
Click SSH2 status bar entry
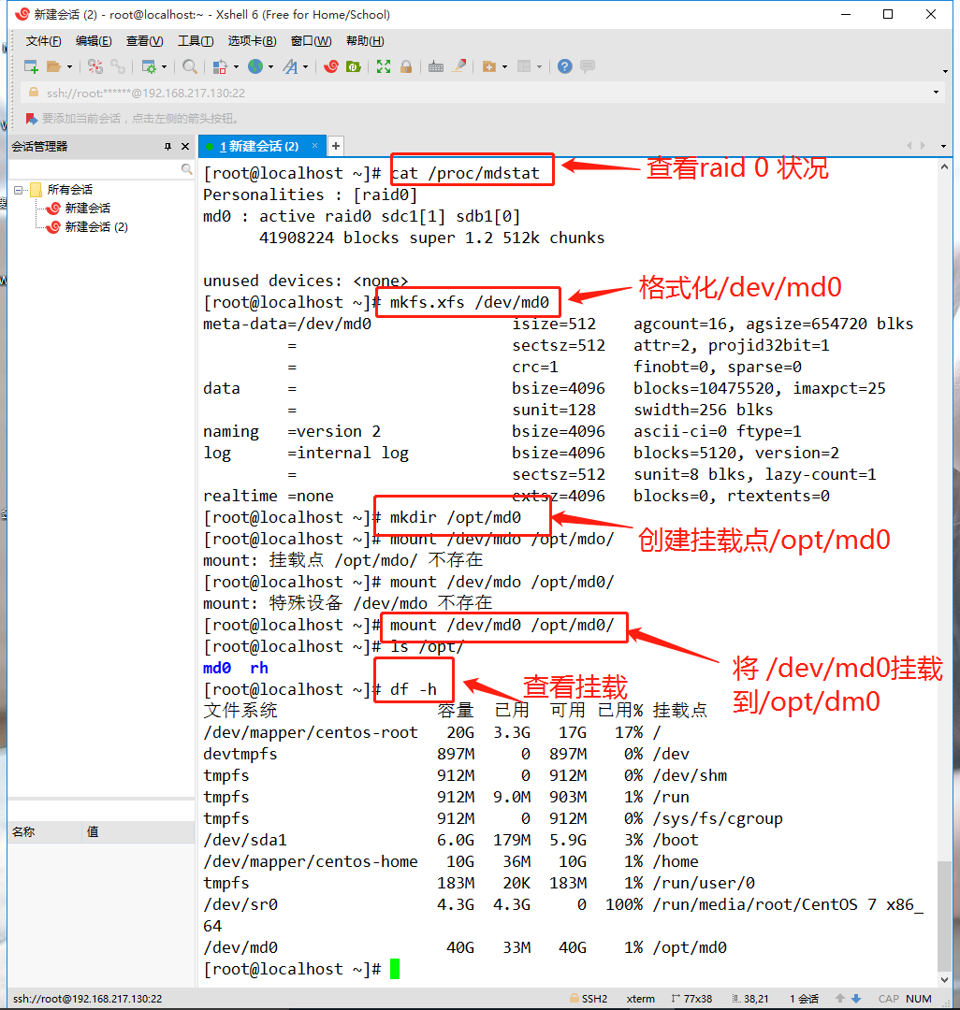click(x=589, y=999)
